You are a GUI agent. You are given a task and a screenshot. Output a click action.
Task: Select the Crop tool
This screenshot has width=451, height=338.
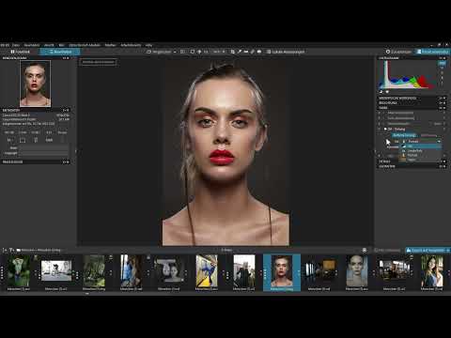[x=233, y=52]
